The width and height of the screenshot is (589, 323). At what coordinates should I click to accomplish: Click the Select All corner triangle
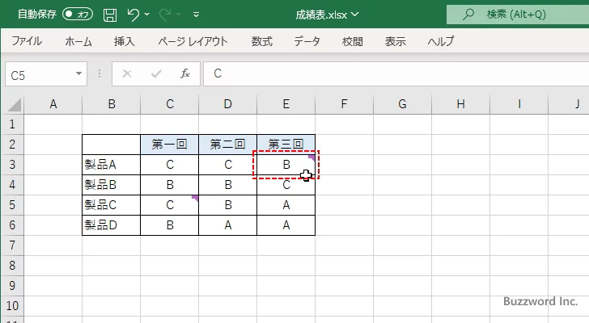pos(14,104)
